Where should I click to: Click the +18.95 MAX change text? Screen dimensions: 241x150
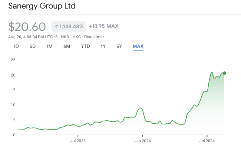(104, 26)
